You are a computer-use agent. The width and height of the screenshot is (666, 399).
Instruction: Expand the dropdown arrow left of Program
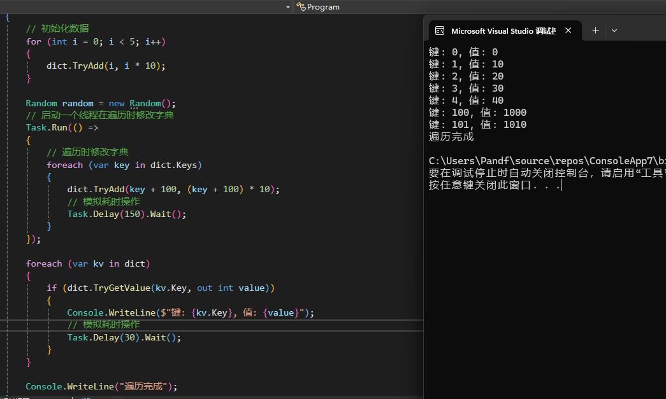tap(288, 7)
